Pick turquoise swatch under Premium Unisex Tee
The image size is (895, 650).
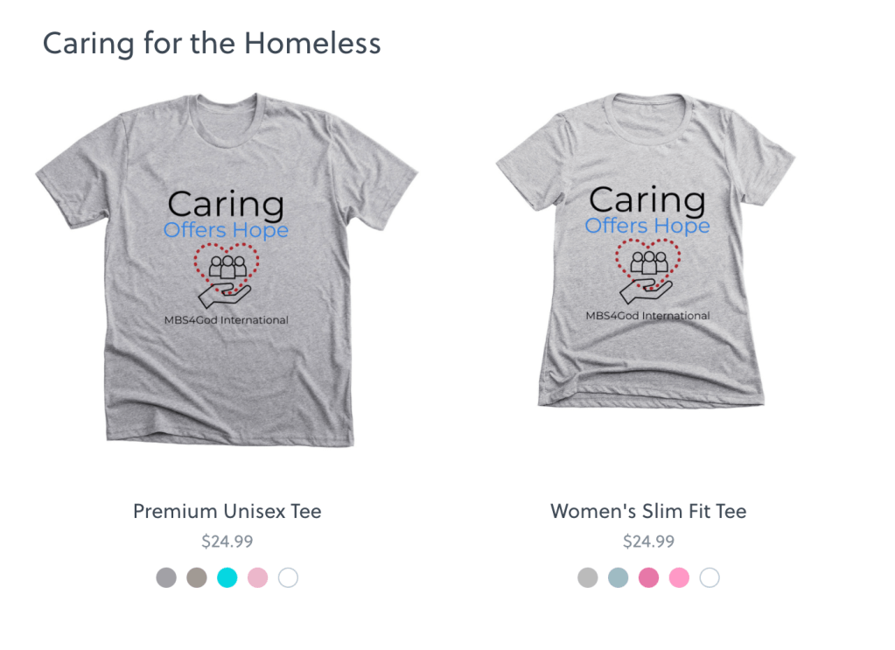coord(227,577)
